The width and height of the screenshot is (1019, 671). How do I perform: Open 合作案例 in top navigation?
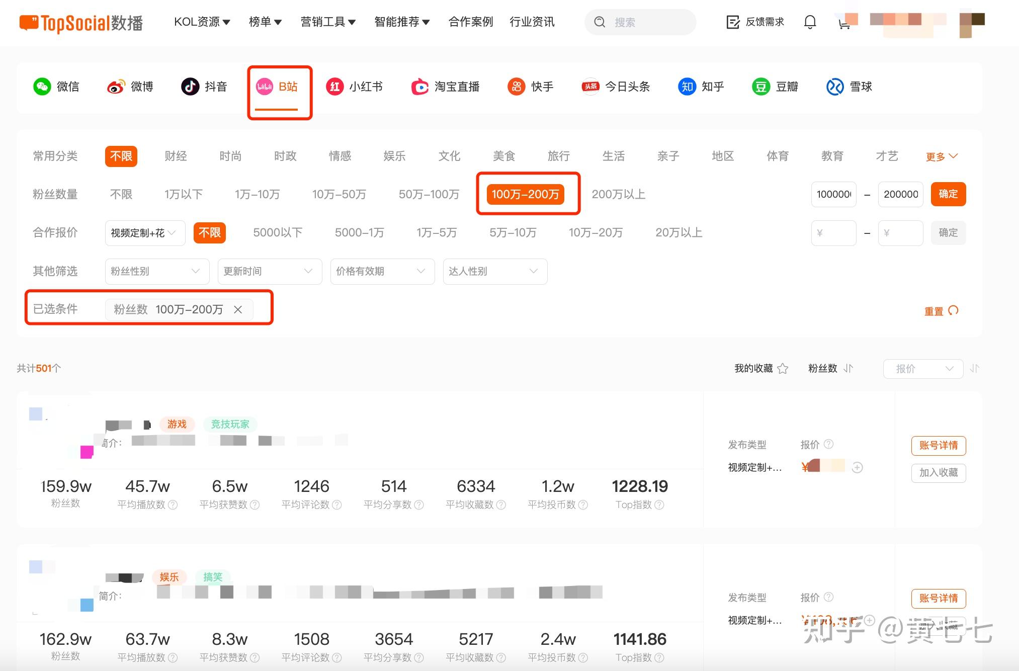coord(471,22)
